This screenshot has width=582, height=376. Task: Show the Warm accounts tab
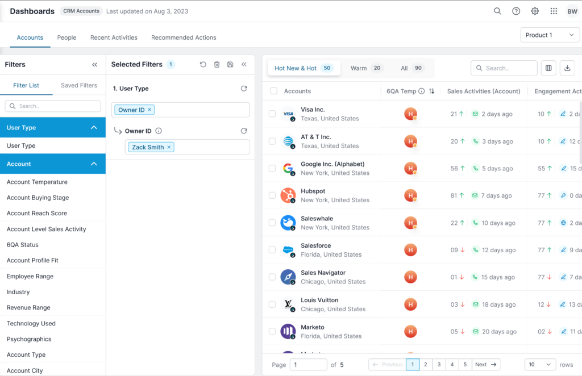[x=367, y=68]
